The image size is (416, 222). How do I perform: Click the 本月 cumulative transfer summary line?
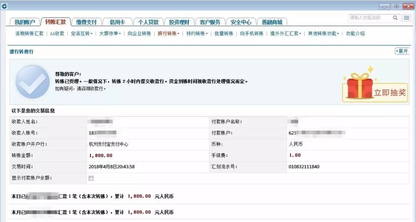pos(92,212)
